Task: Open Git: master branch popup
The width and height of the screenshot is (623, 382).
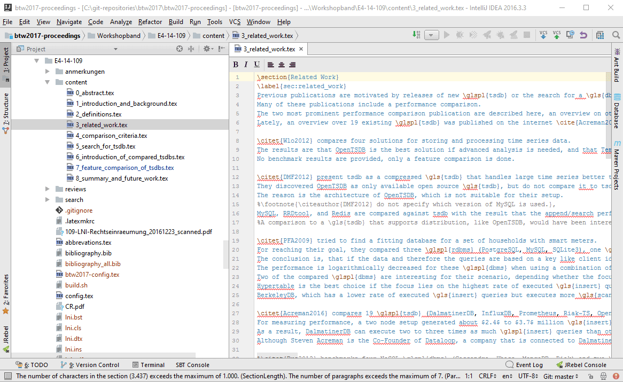Action: [561, 376]
